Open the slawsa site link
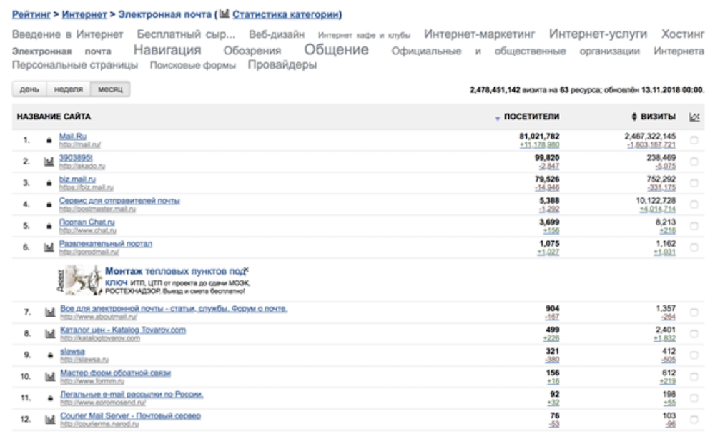 coord(72,352)
